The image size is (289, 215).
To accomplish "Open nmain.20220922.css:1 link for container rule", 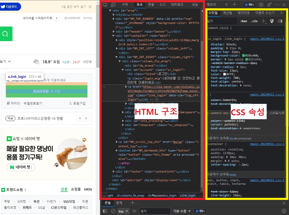I will (267, 144).
